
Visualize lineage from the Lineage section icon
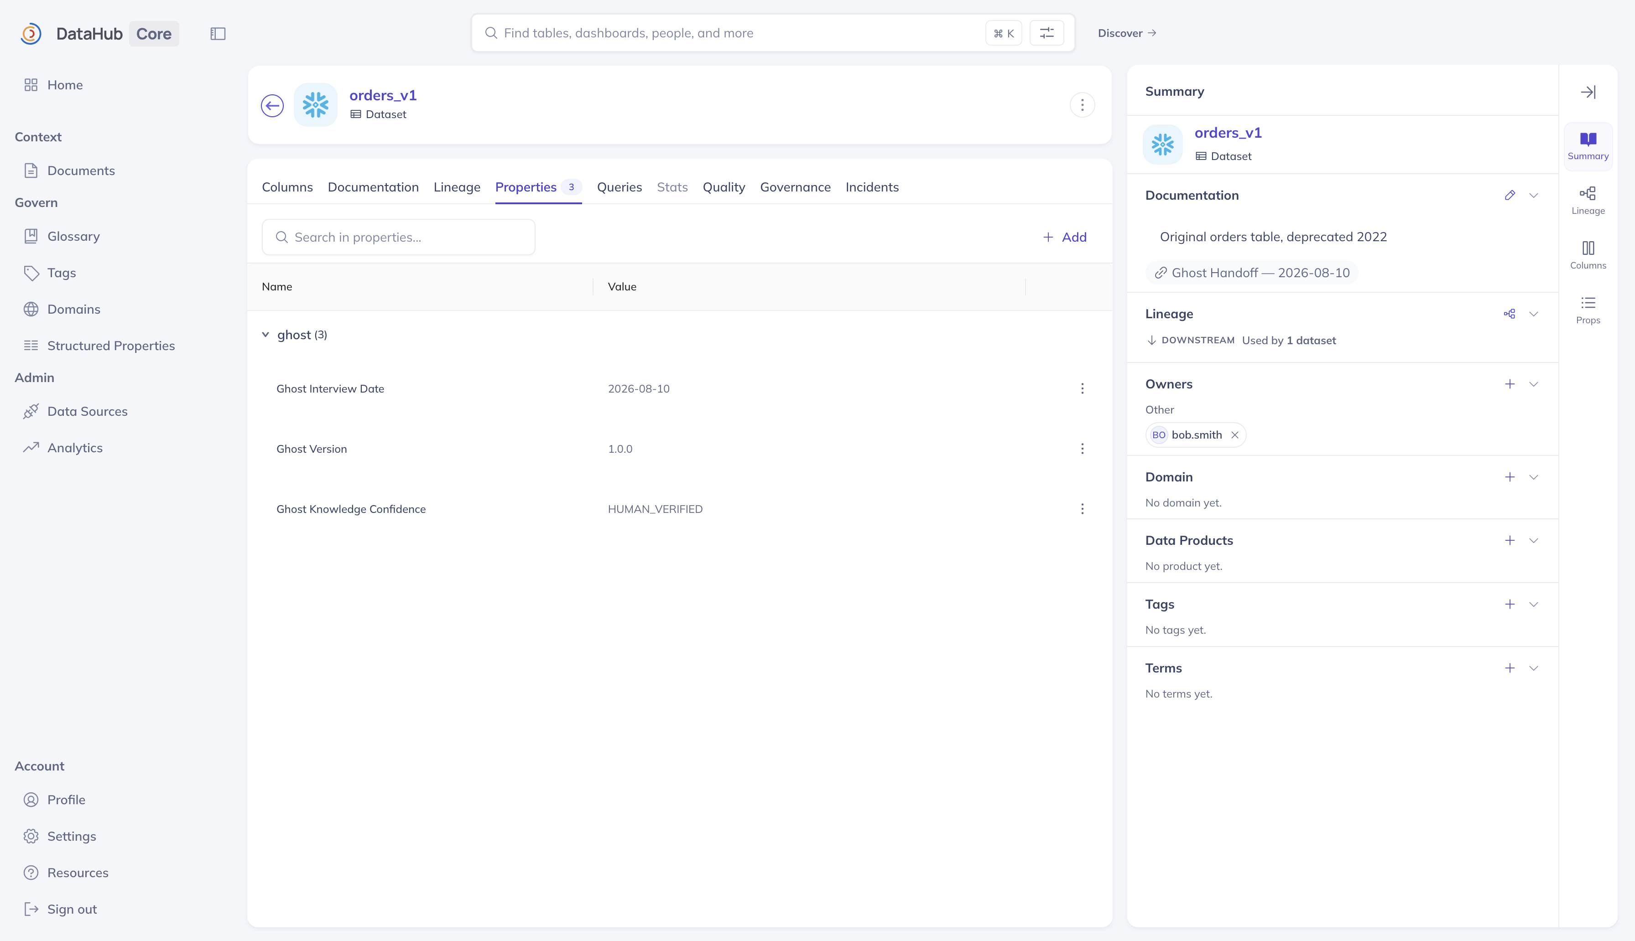[1510, 314]
